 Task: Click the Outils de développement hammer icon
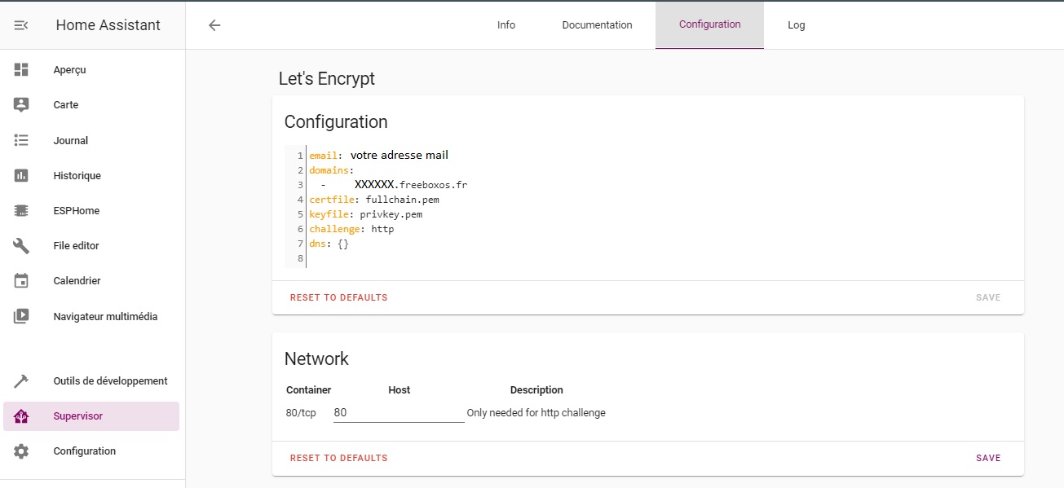(21, 381)
